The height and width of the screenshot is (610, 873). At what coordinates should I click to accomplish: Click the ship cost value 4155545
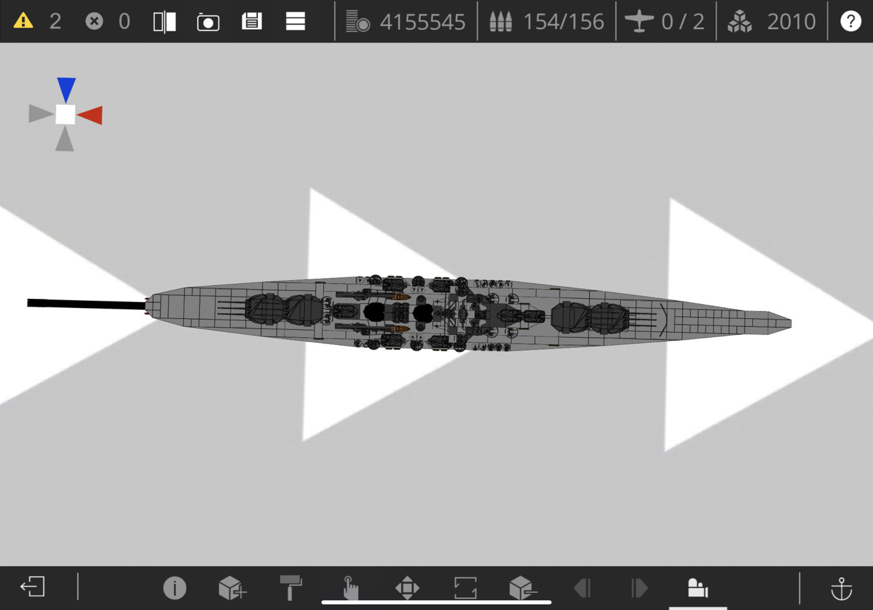click(422, 22)
